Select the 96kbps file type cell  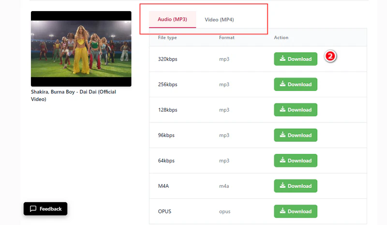[x=166, y=135]
